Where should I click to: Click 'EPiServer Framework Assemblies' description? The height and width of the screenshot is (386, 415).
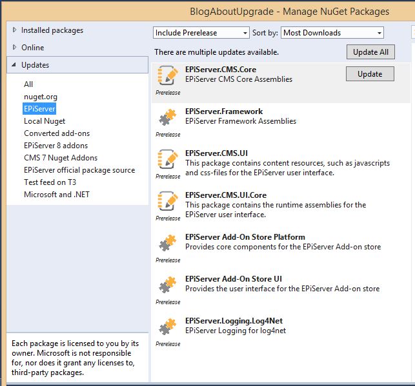pos(241,121)
